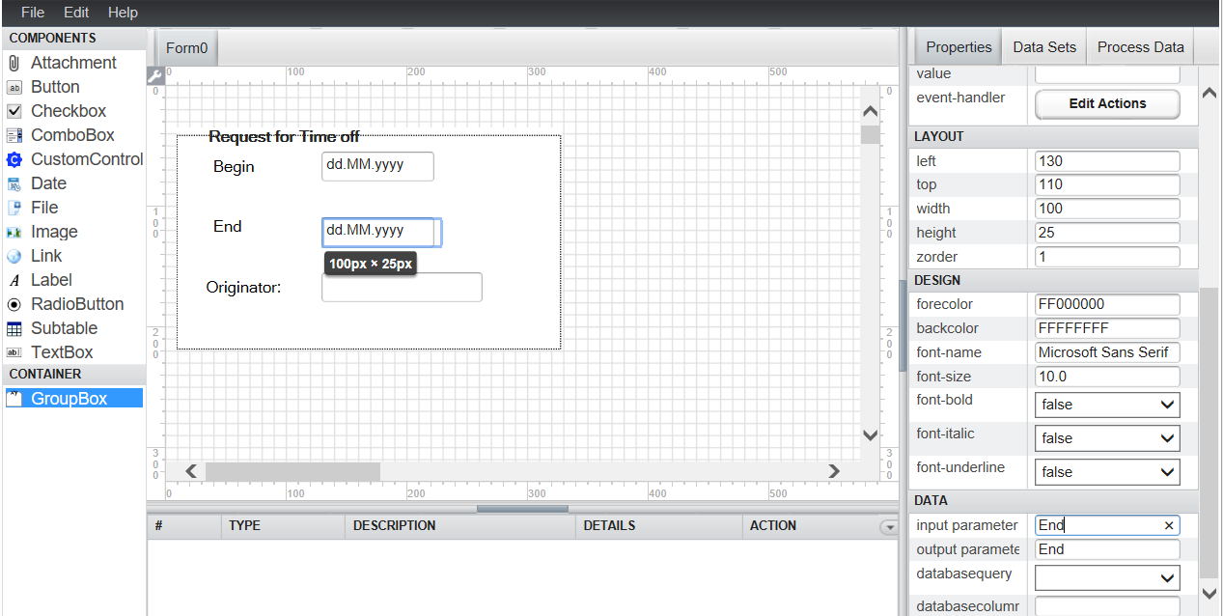Switch to the Process Data tab
1223x616 pixels.
coord(1140,47)
